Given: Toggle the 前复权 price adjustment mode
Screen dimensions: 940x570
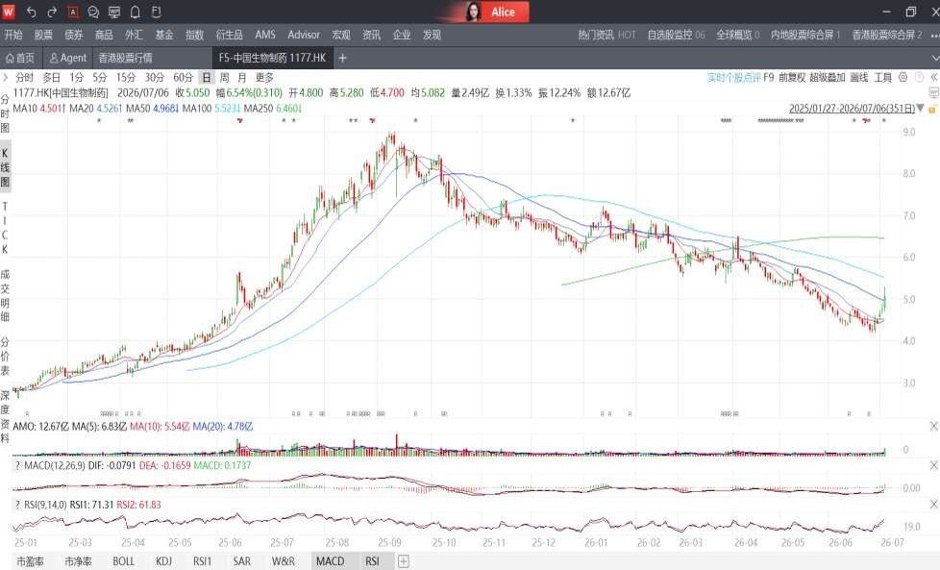Looking at the screenshot, I should tap(791, 77).
